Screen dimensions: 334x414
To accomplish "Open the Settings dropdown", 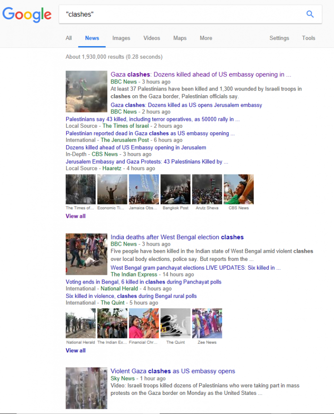I will click(x=279, y=38).
